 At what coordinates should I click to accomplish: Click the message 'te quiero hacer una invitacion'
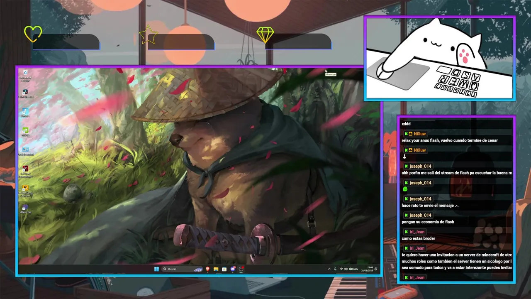coord(456,262)
